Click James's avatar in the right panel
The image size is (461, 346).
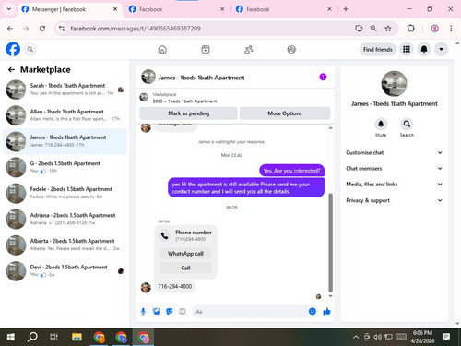pyautogui.click(x=394, y=84)
